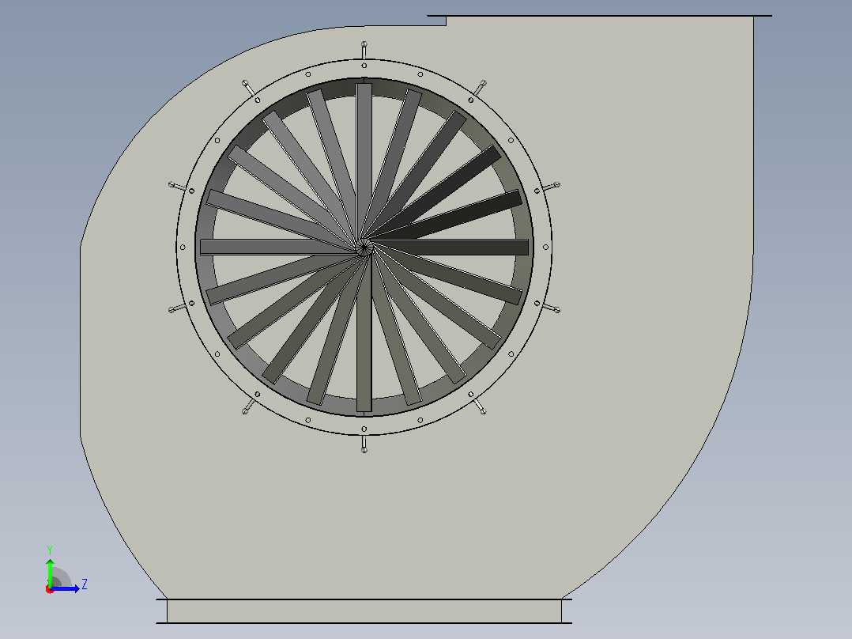The height and width of the screenshot is (639, 852).
Task: Click the blue Z axis arrow of the triad
Action: (66, 588)
